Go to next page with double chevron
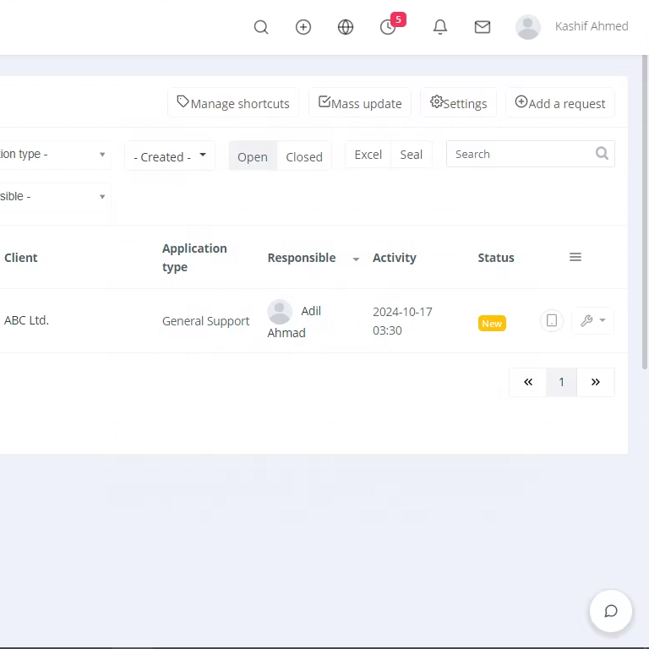This screenshot has height=649, width=649. click(596, 382)
